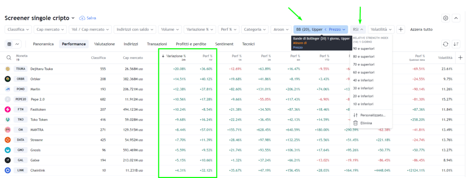Choose RSI option 90 e superiori
The width and height of the screenshot is (466, 178).
pos(371,48)
